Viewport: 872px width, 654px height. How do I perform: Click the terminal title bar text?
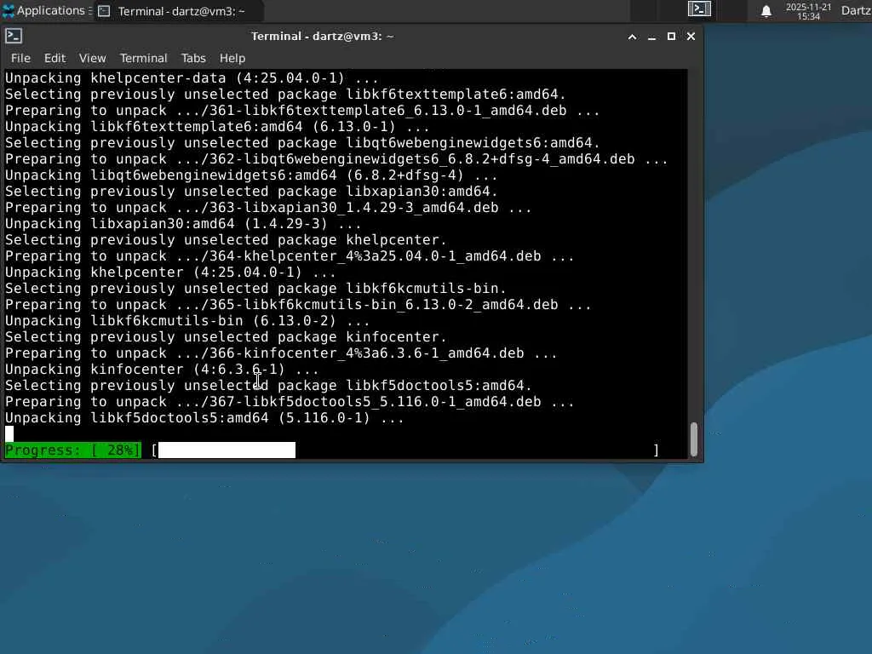click(x=322, y=36)
